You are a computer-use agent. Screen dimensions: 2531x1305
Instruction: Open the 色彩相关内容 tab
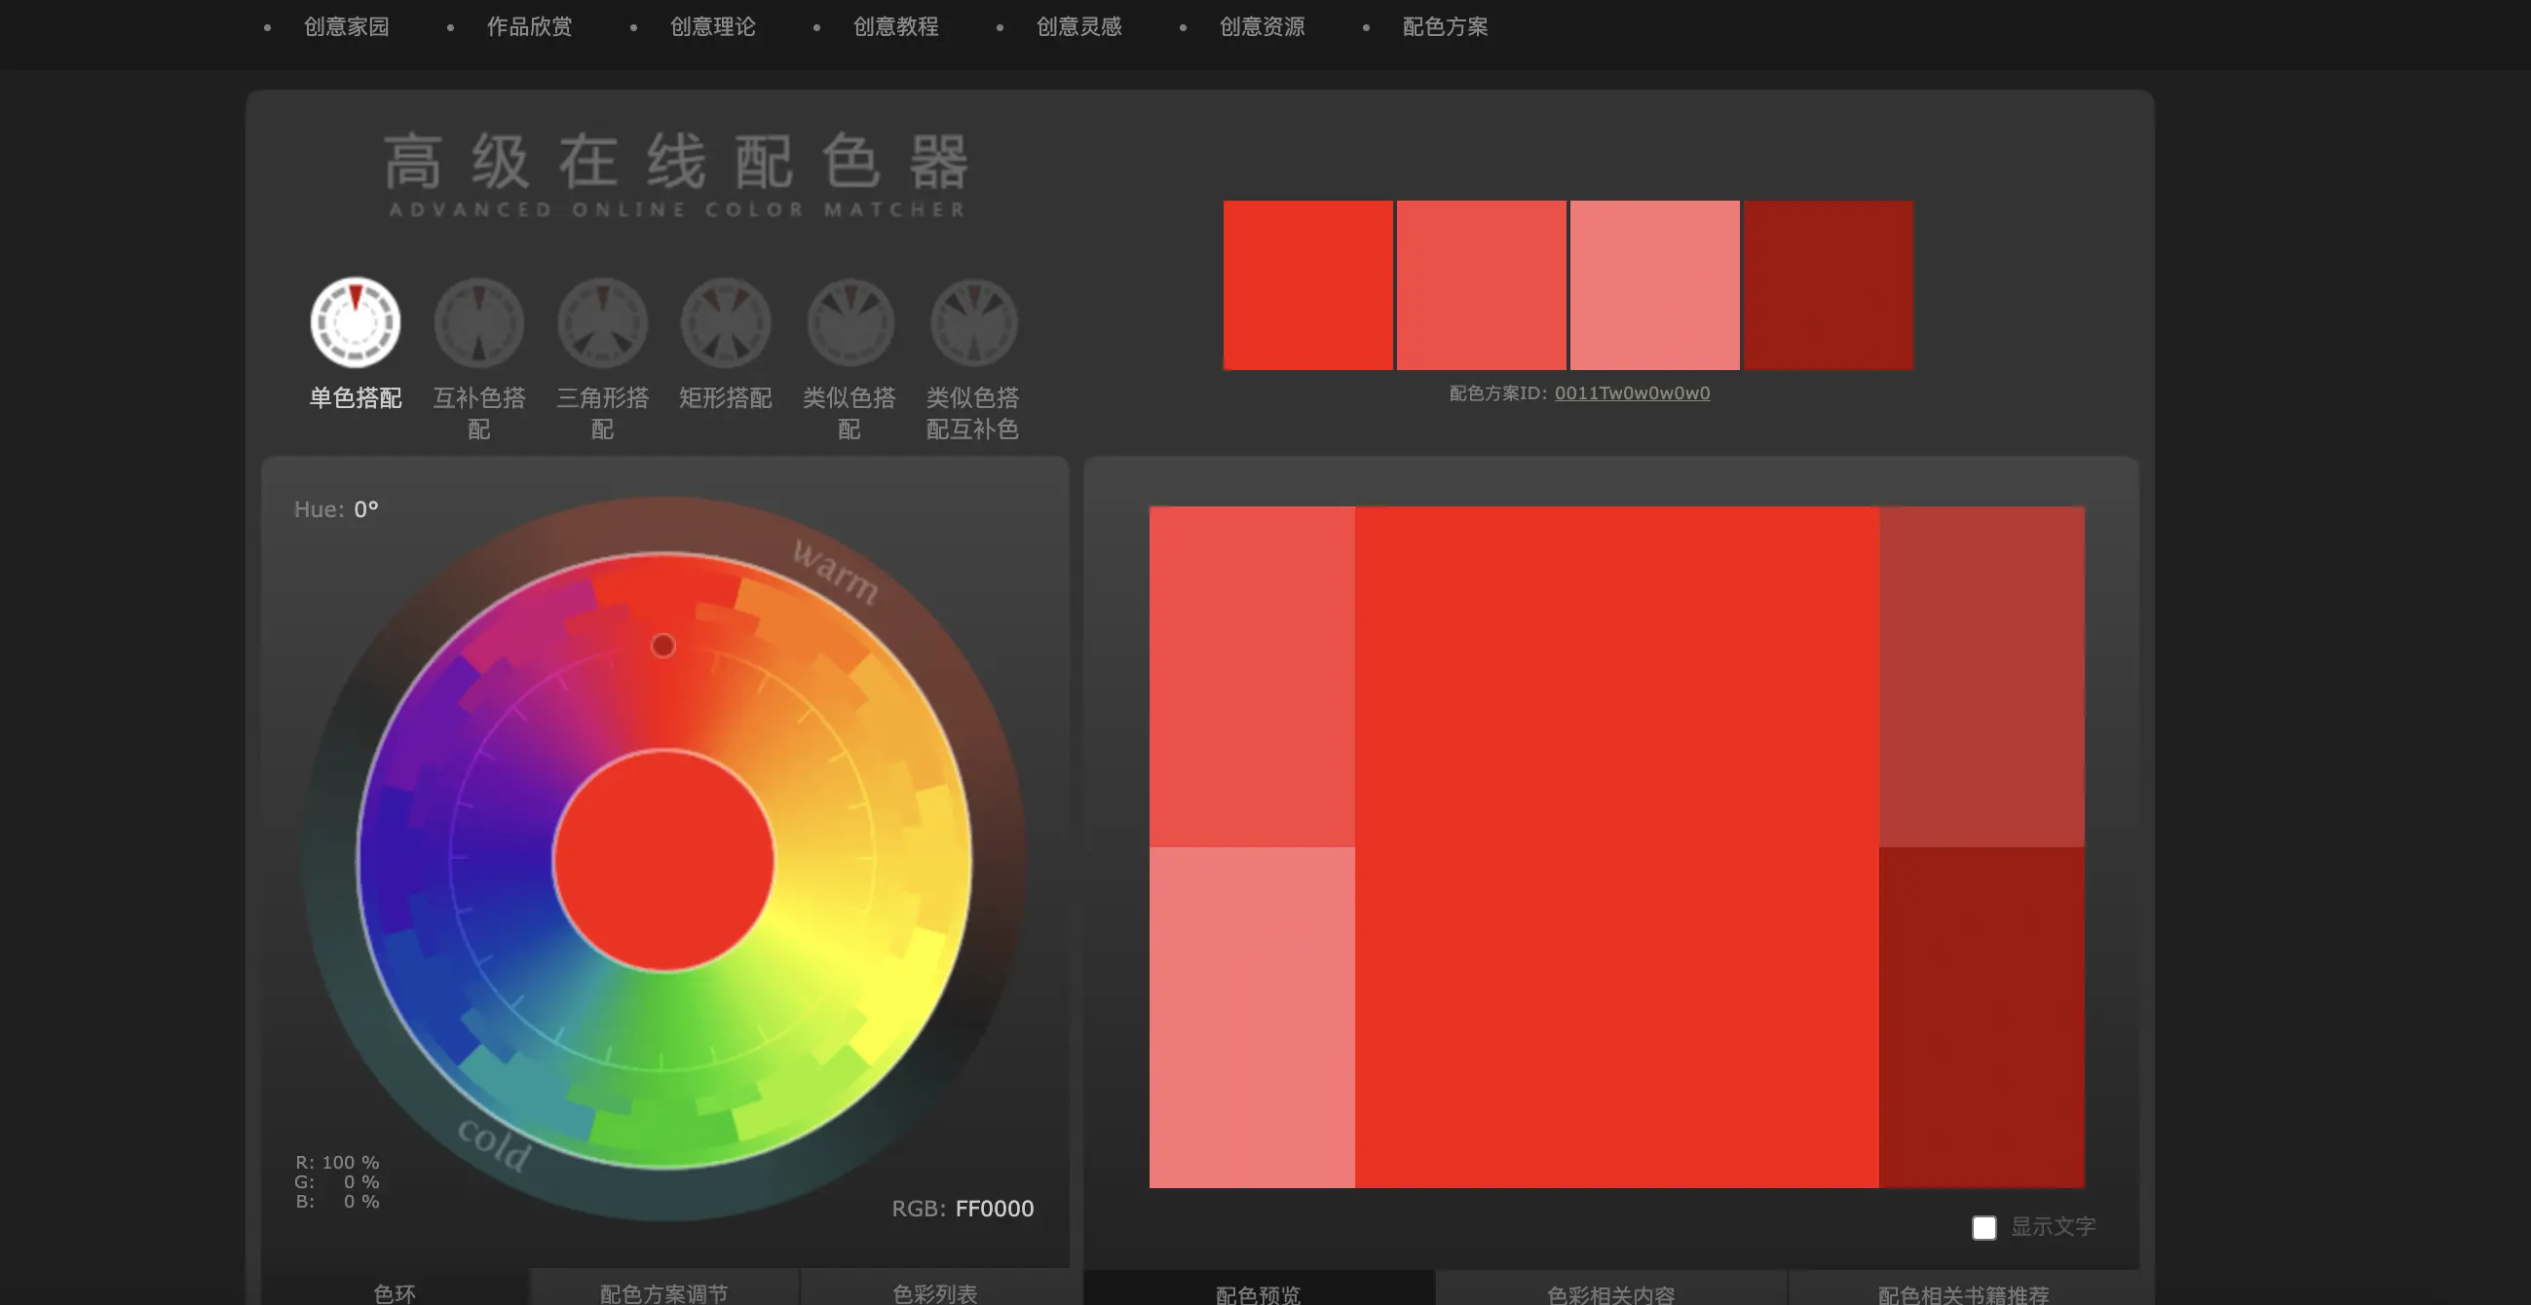click(x=1610, y=1293)
